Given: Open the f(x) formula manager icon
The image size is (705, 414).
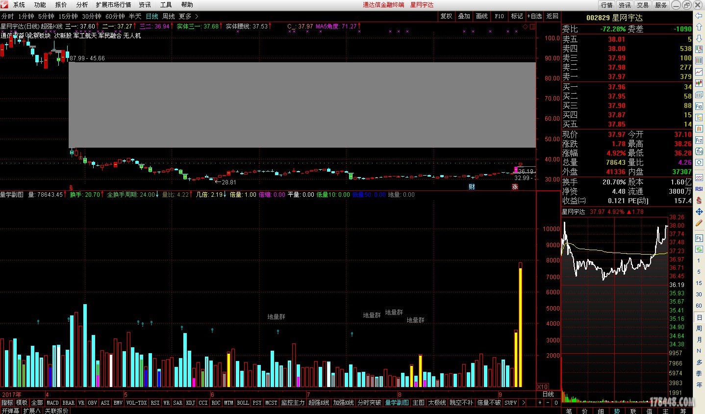Looking at the screenshot, I should pos(699,151).
